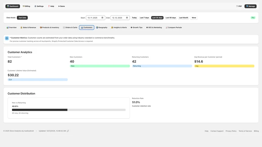Switch to Products & Inventory tab
The image size is (262, 147).
click(49, 27)
